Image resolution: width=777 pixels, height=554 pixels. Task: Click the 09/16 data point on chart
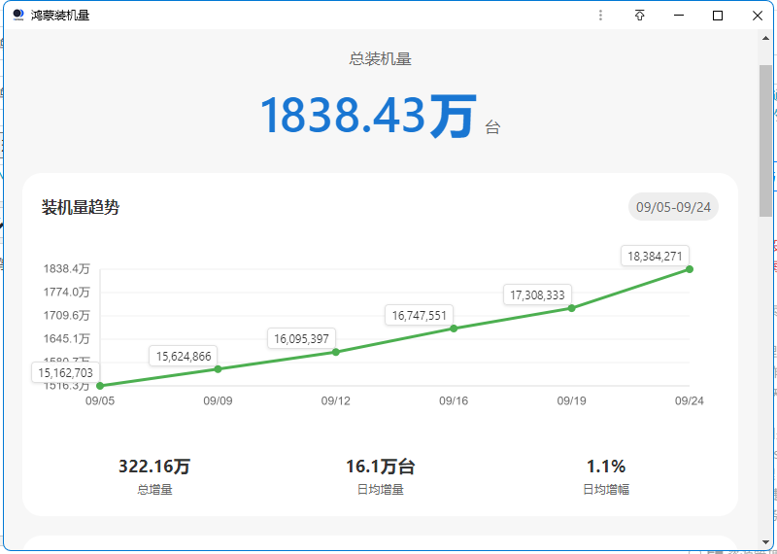[454, 329]
